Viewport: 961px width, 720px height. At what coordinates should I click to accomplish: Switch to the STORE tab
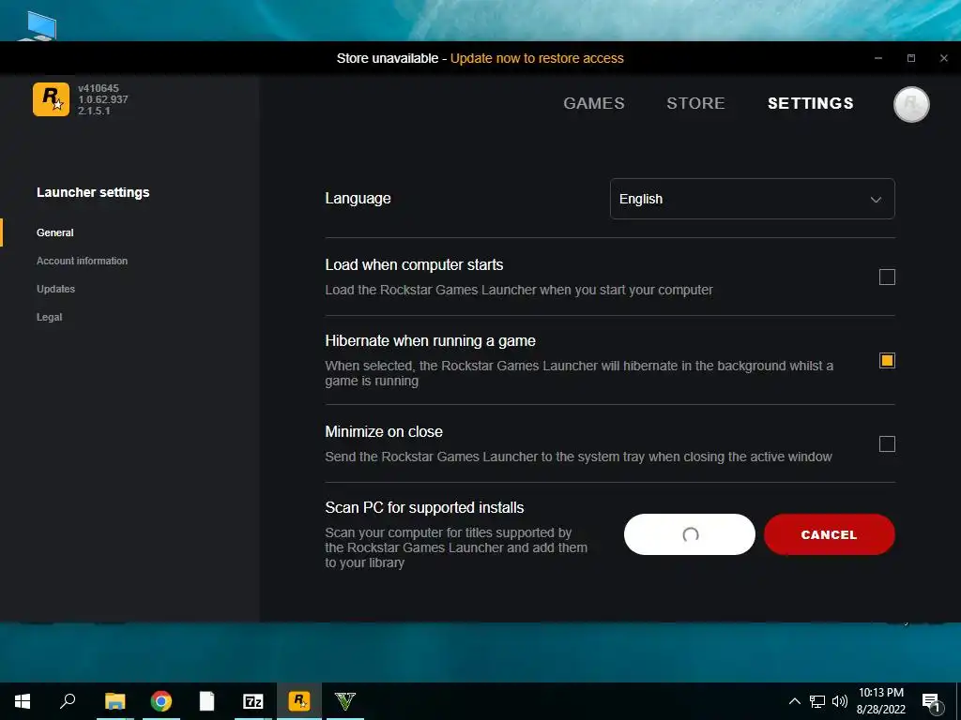695,103
